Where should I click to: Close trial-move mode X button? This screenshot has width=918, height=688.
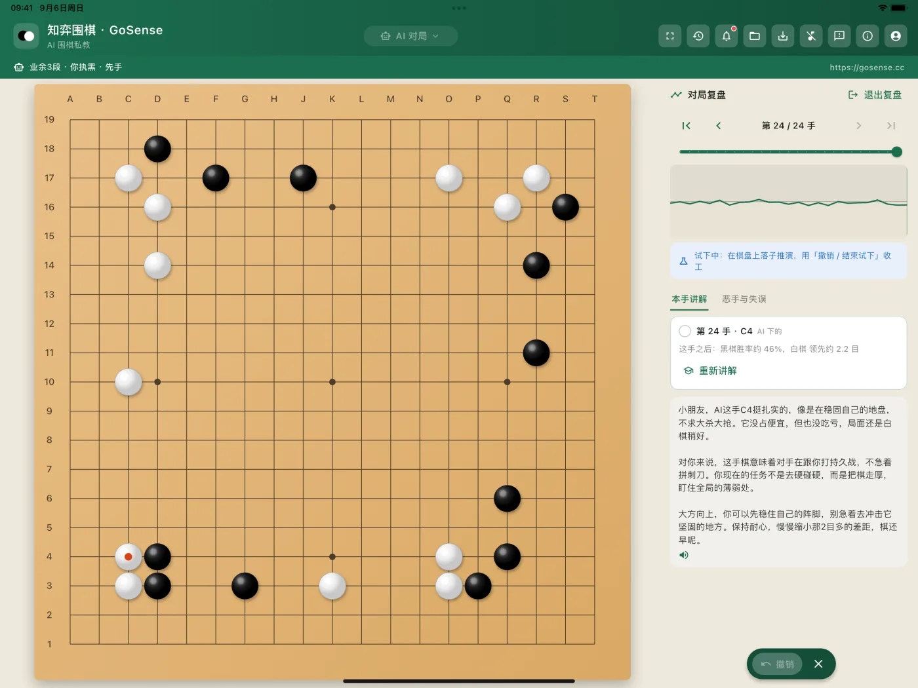click(x=818, y=664)
